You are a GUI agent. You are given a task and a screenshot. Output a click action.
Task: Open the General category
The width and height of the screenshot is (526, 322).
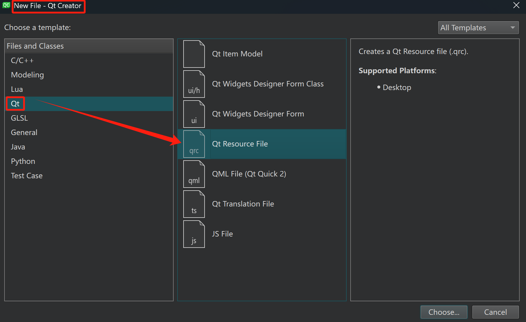pos(89,133)
